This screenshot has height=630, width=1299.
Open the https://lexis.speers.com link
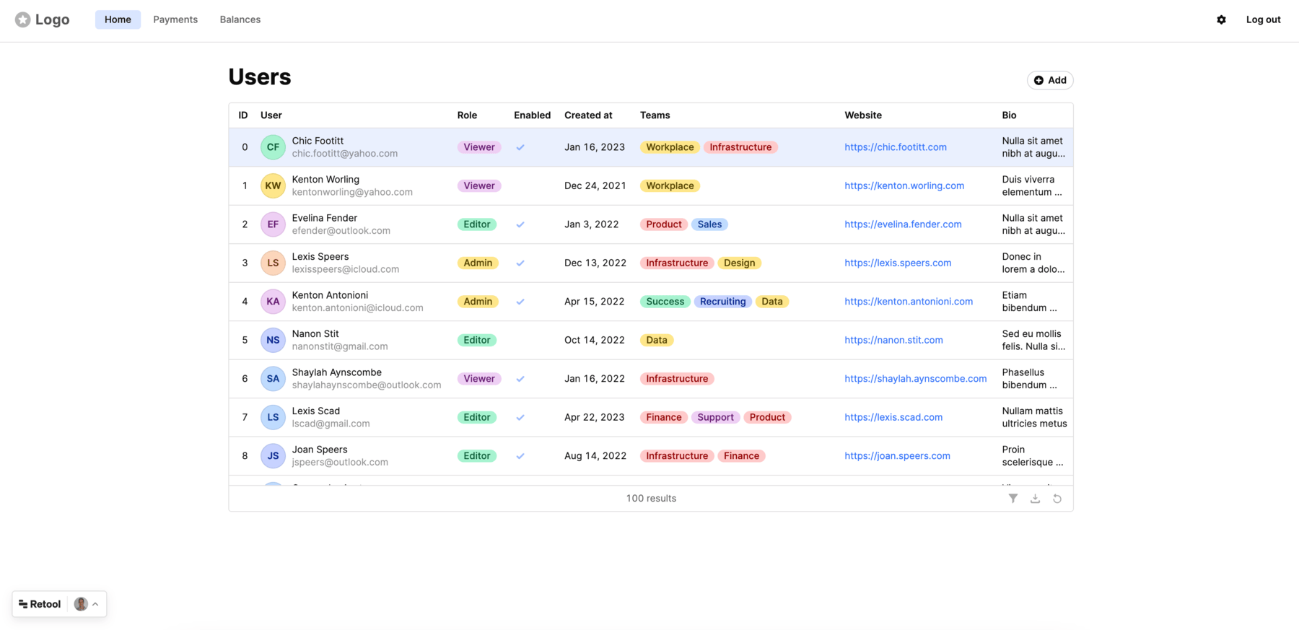pyautogui.click(x=898, y=263)
